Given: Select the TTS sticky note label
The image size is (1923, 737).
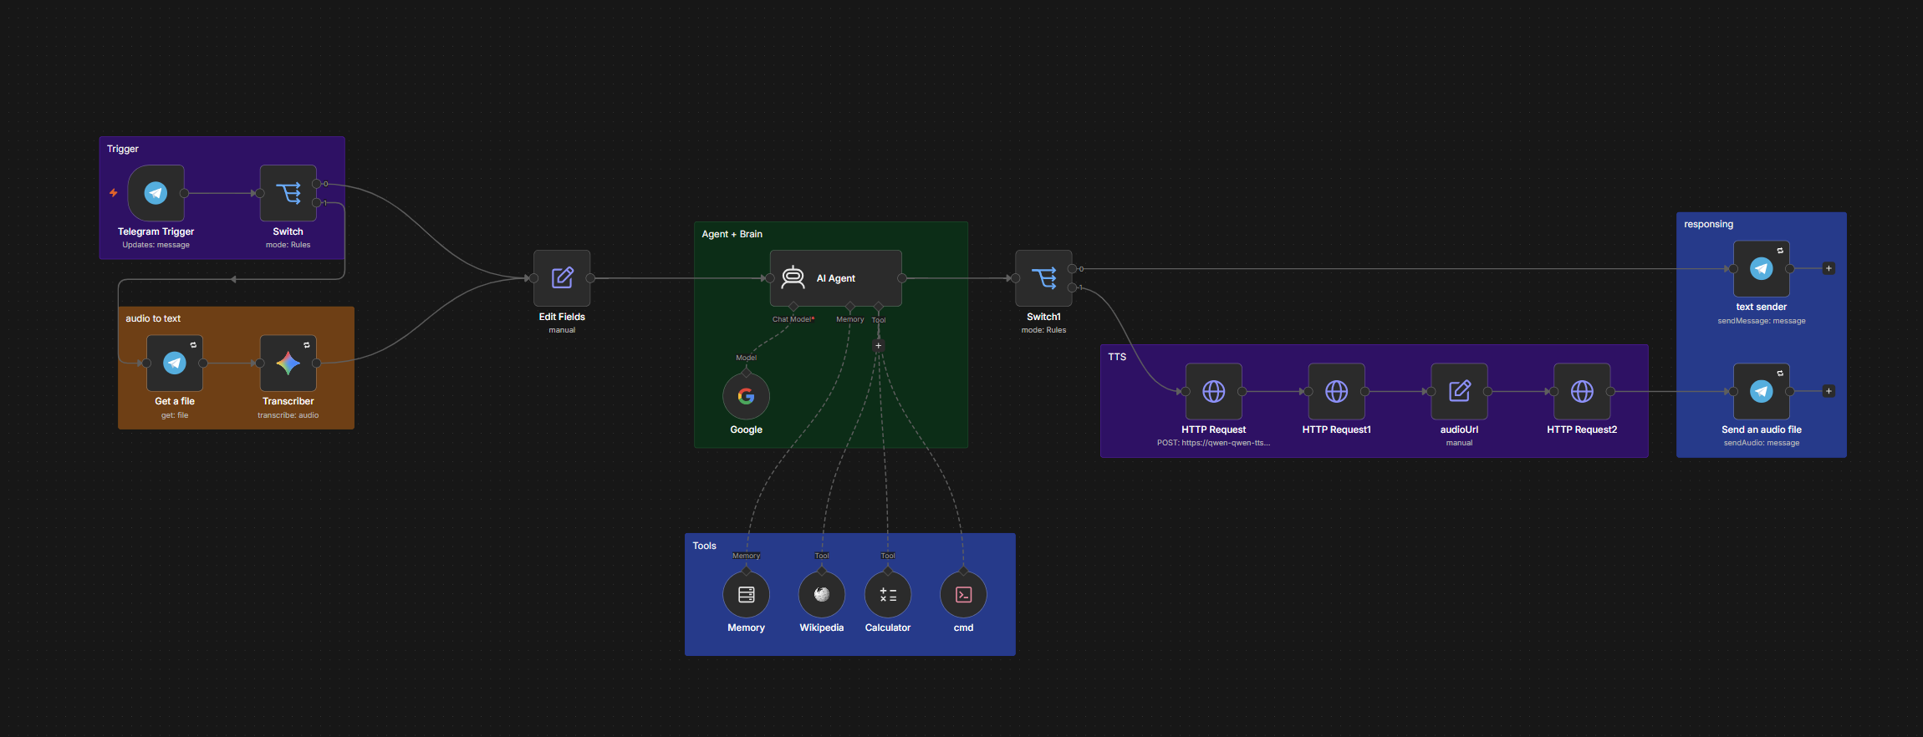Looking at the screenshot, I should point(1117,357).
